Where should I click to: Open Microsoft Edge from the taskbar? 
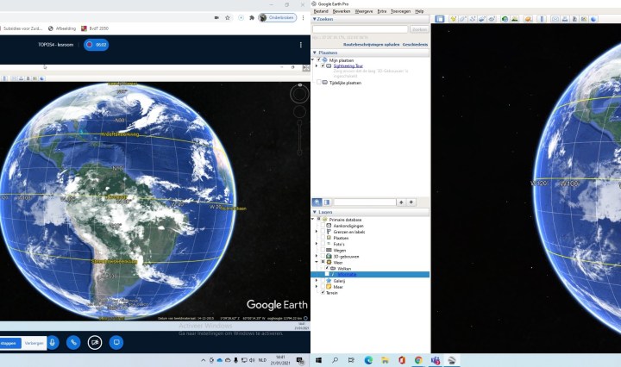368,359
